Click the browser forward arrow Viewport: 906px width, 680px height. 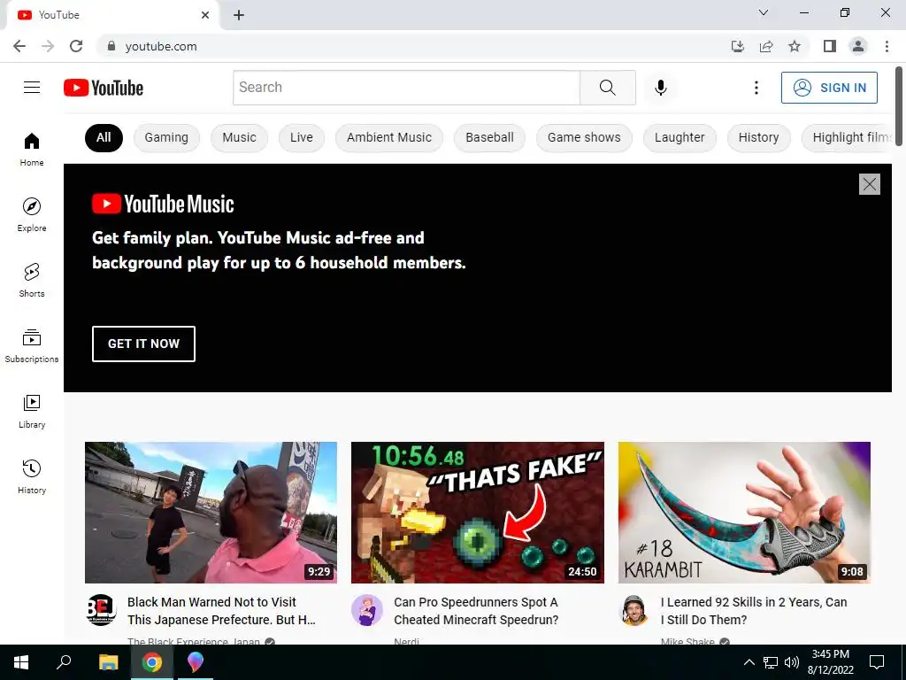pyautogui.click(x=48, y=46)
